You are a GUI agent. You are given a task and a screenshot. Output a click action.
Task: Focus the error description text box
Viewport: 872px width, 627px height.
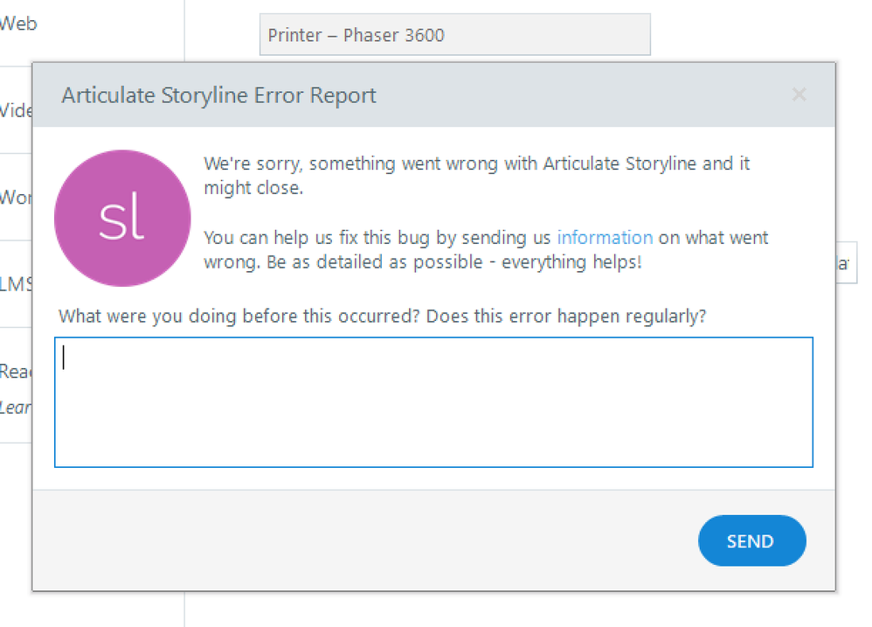point(433,402)
